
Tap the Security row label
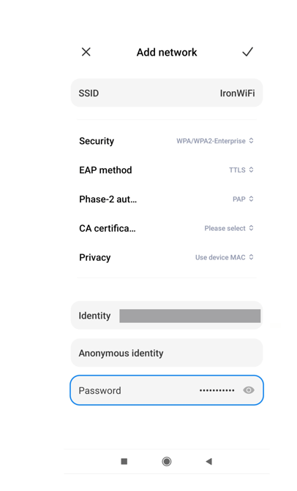(x=97, y=141)
